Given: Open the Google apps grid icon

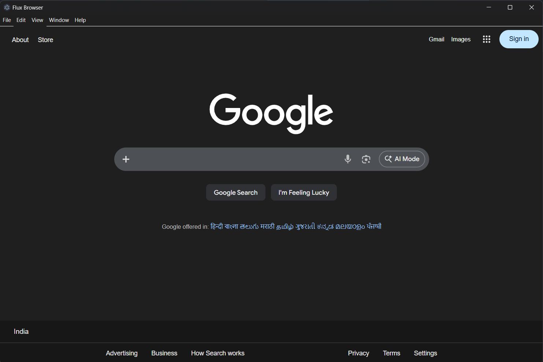Looking at the screenshot, I should tap(486, 39).
